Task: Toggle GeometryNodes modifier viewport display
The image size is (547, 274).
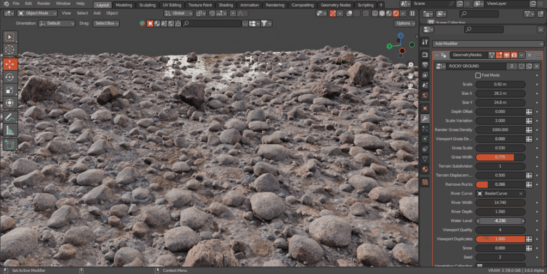Action: pos(507,55)
